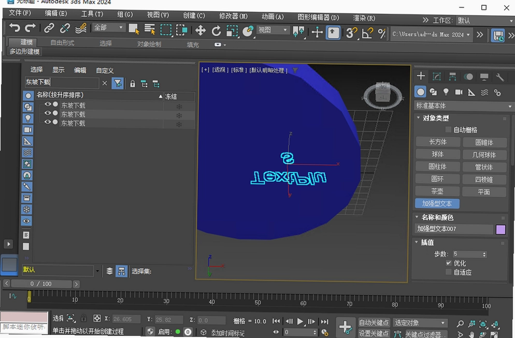Image resolution: width=515 pixels, height=338 pixels.
Task: Open the 工作区 默认 workspace dropdown
Action: click(484, 21)
